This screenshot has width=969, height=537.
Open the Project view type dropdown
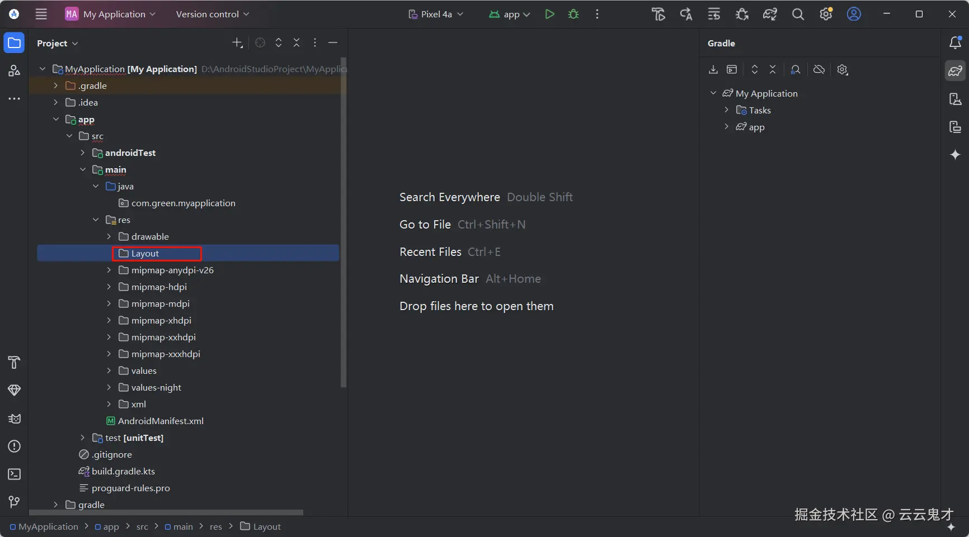click(x=58, y=44)
